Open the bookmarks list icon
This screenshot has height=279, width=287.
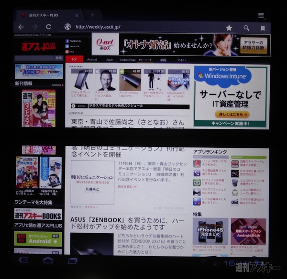click(263, 28)
